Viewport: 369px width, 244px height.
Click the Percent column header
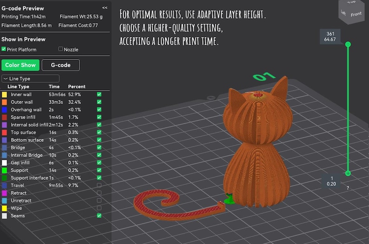click(x=77, y=86)
